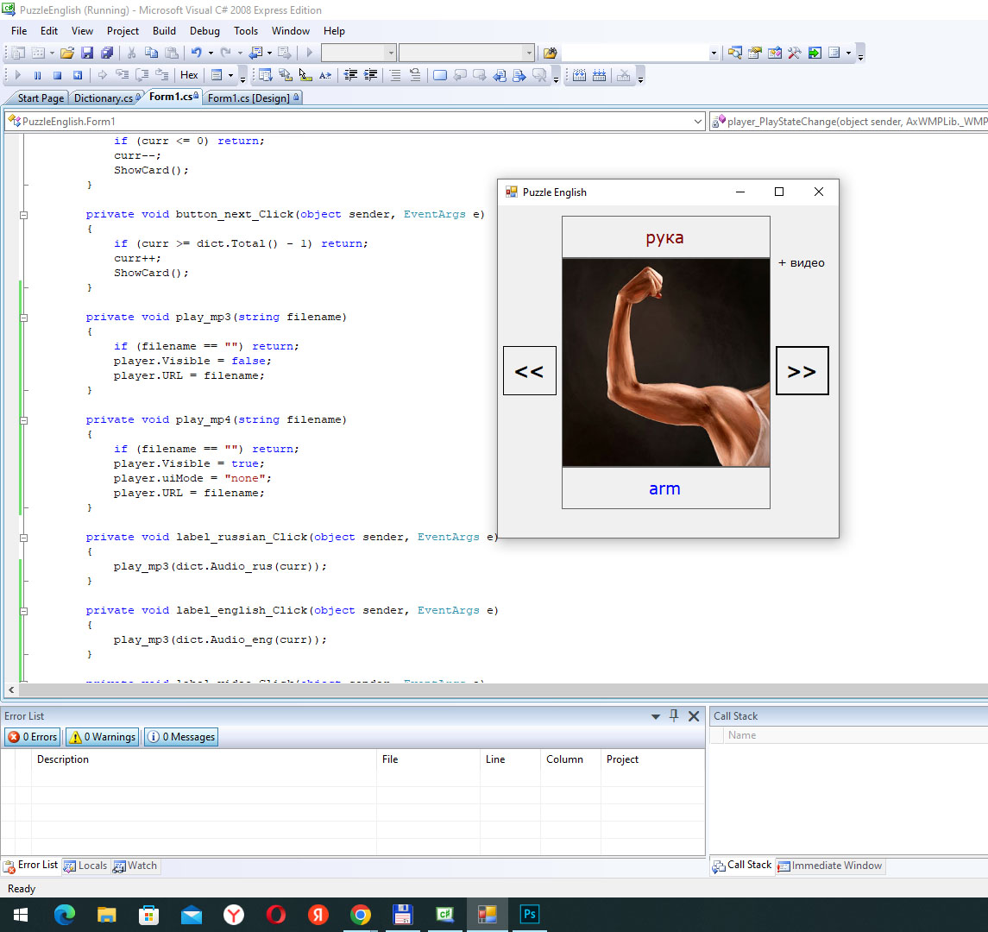988x932 pixels.
Task: Pause debugging with the Break All icon
Action: tap(37, 75)
